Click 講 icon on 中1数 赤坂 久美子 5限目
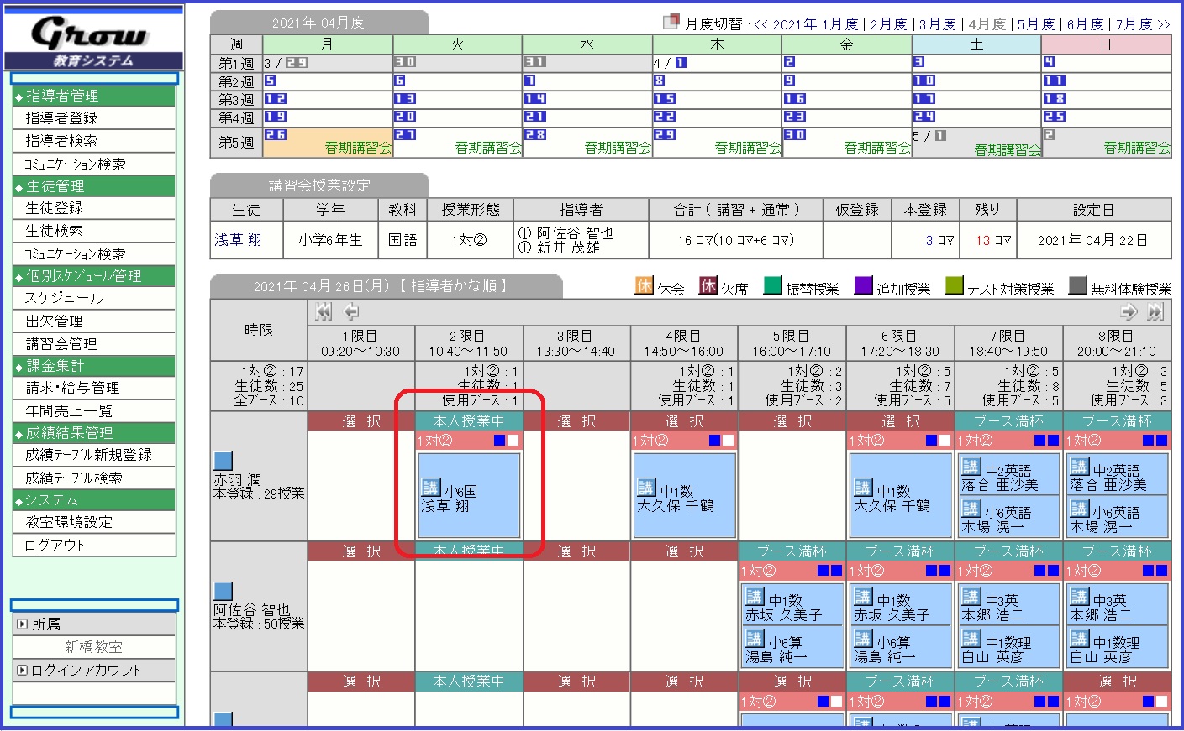Viewport: 1184px width, 731px height. [x=755, y=597]
